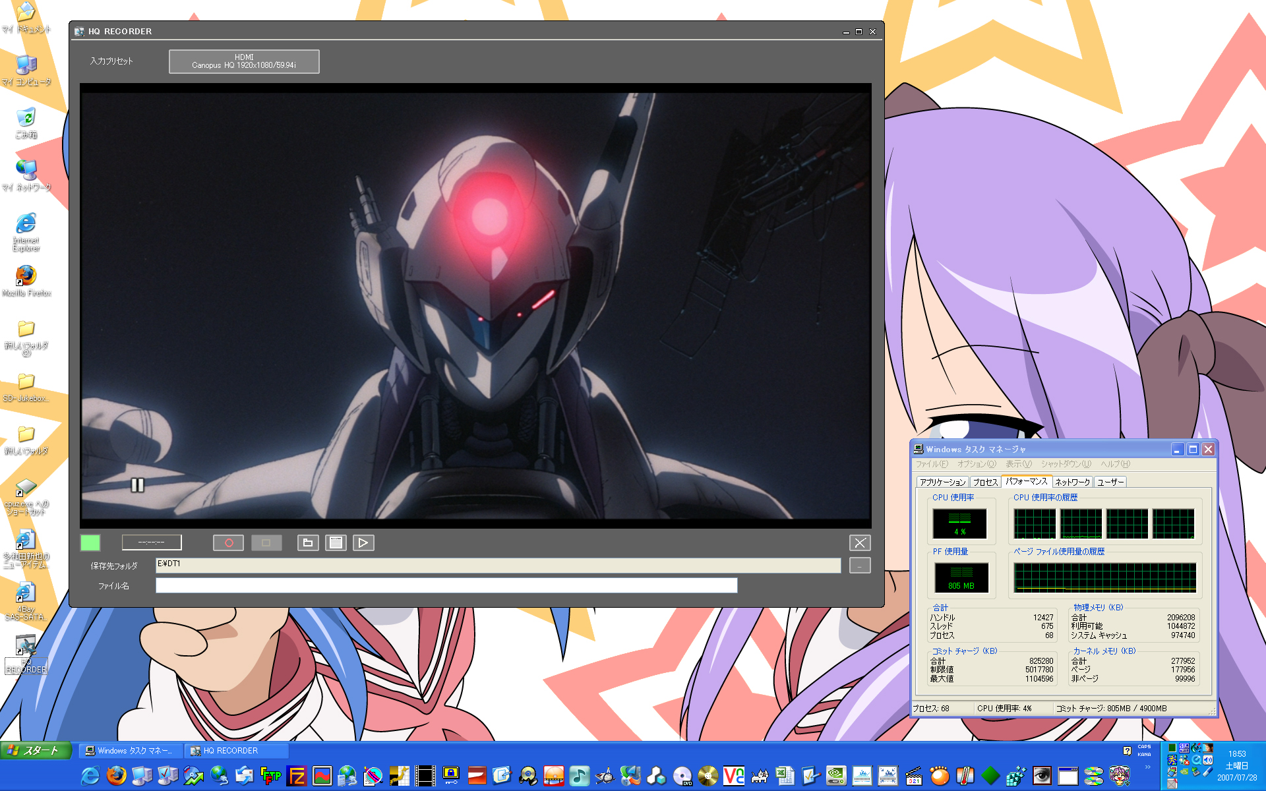The image size is (1266, 791).
Task: Click the timecode display box
Action: click(152, 542)
